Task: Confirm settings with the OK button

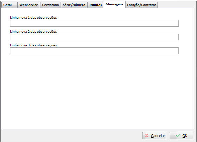Action: pyautogui.click(x=181, y=135)
